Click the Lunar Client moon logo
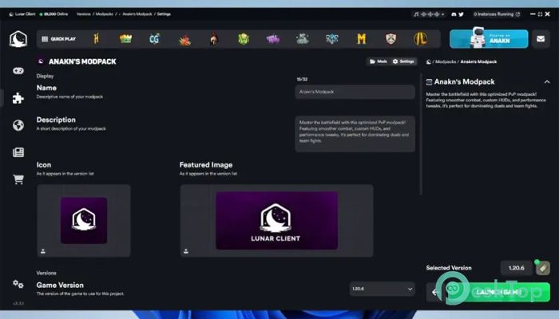Image resolution: width=559 pixels, height=319 pixels. (18, 39)
